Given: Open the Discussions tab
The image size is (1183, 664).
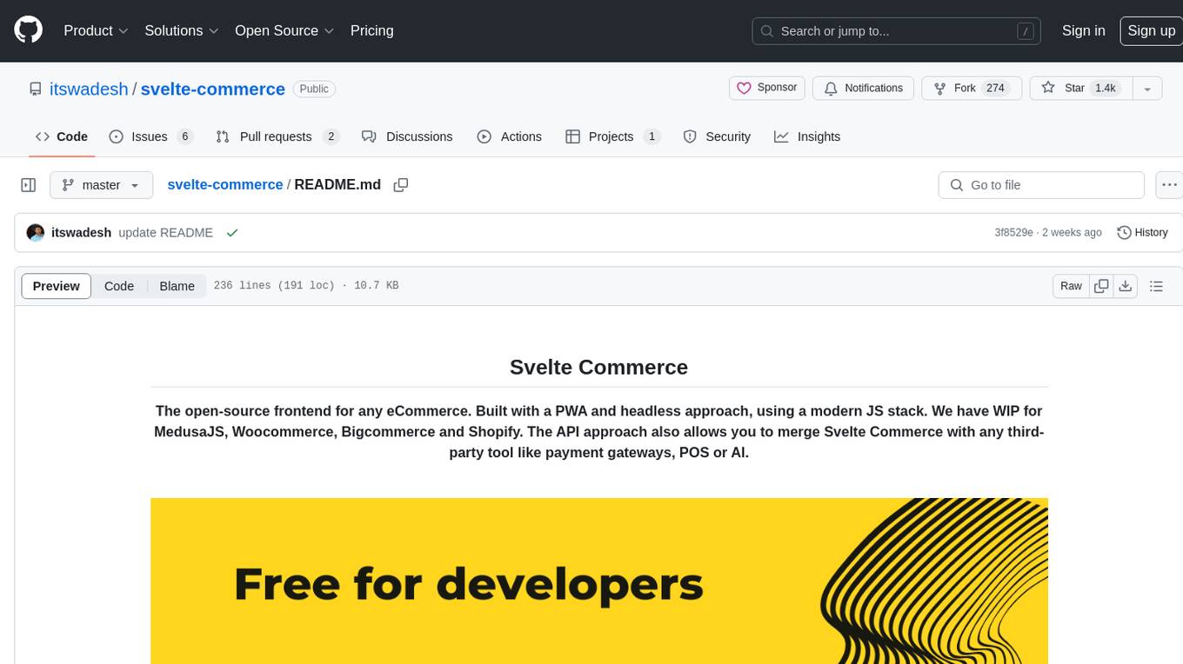Looking at the screenshot, I should (x=407, y=136).
